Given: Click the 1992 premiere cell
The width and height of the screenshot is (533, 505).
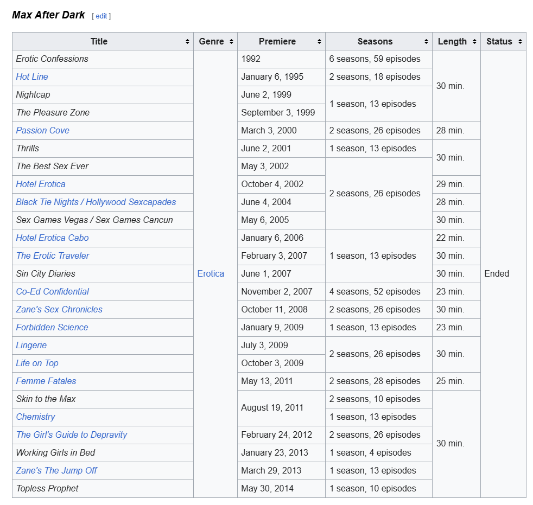Looking at the screenshot, I should tap(281, 59).
